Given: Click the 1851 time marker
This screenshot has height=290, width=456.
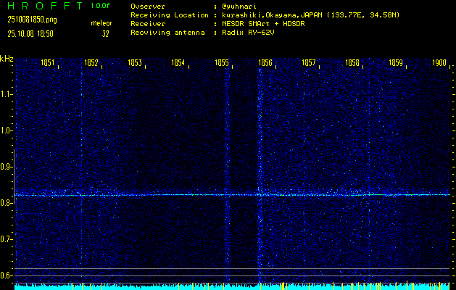Looking at the screenshot, I should coord(47,63).
